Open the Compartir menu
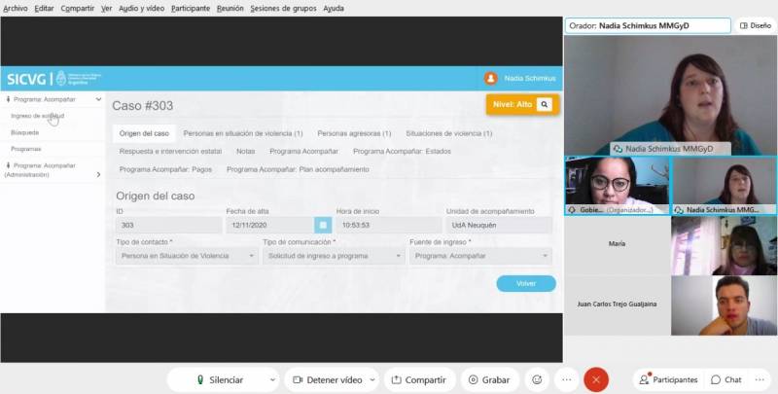778x394 pixels. [78, 9]
